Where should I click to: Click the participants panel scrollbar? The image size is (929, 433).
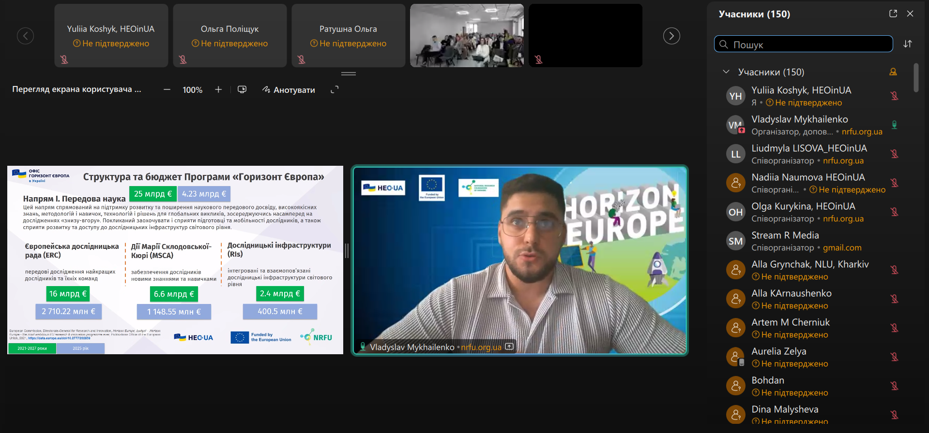click(916, 77)
